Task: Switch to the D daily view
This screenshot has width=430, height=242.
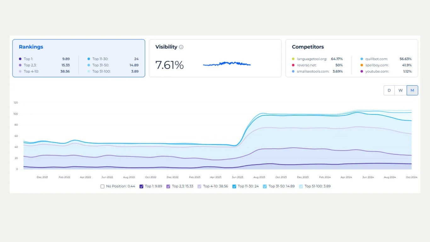Action: (389, 90)
